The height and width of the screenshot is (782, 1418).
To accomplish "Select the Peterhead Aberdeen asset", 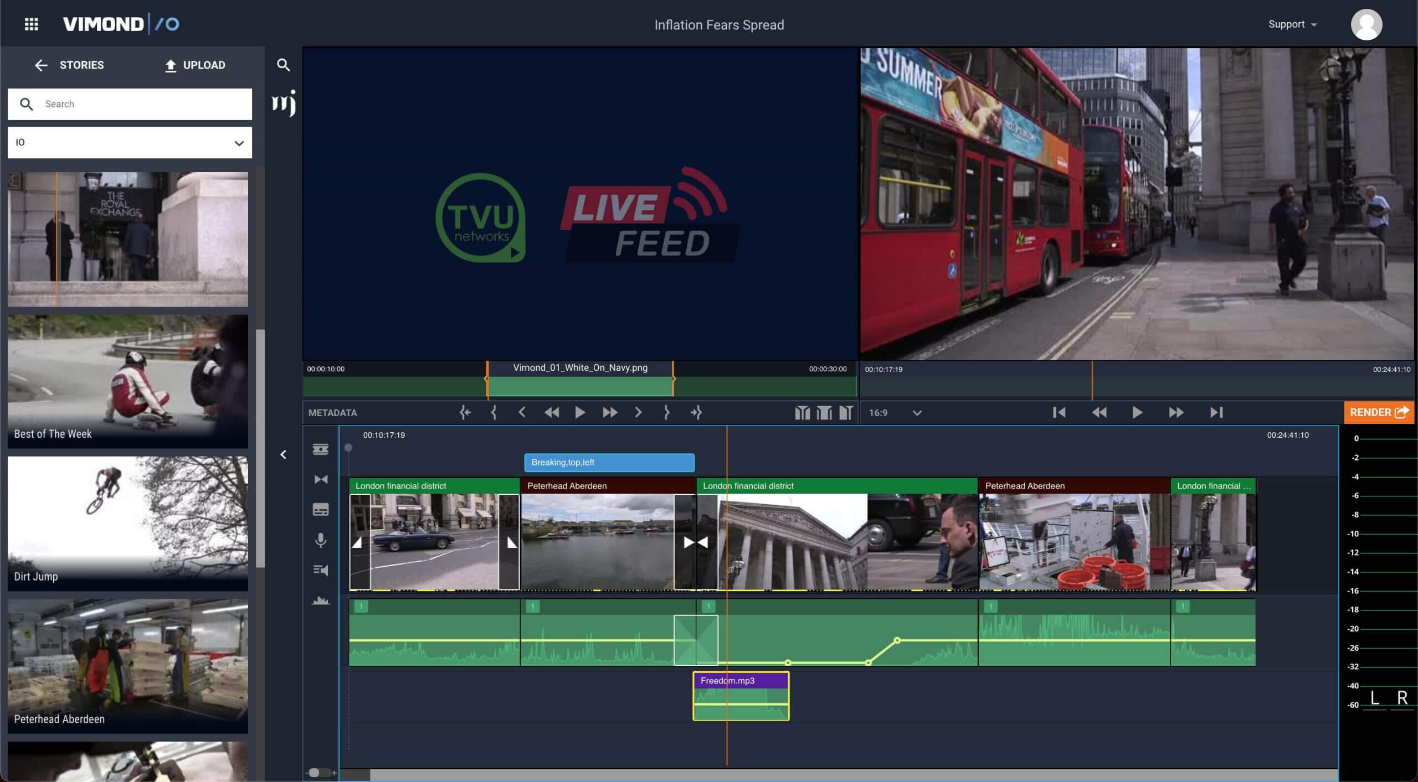I will pos(128,666).
